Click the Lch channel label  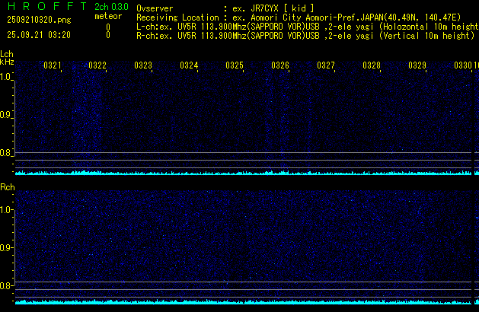(7, 54)
